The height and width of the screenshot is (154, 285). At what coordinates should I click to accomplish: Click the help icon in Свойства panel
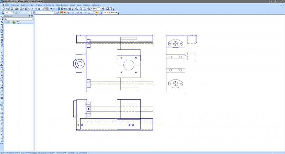18,23
